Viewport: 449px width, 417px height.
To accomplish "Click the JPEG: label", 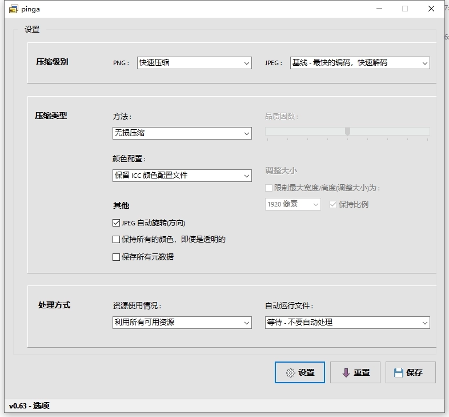I will (273, 63).
